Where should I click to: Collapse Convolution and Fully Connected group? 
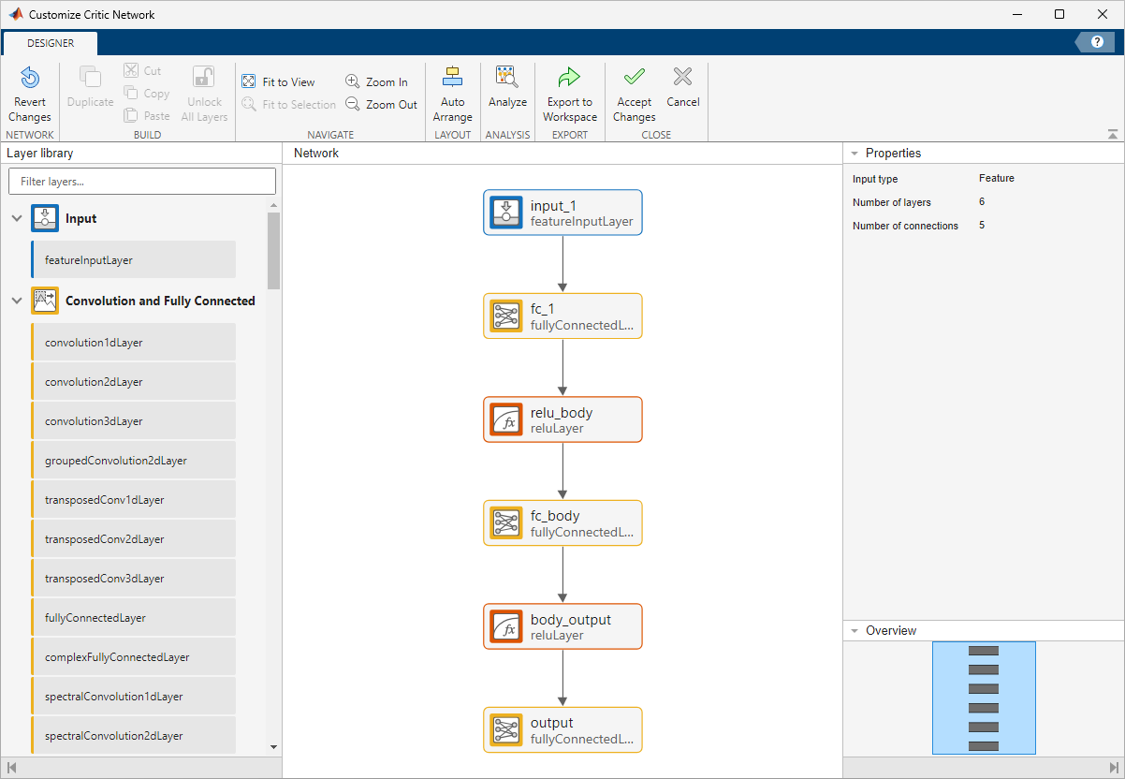click(x=17, y=301)
